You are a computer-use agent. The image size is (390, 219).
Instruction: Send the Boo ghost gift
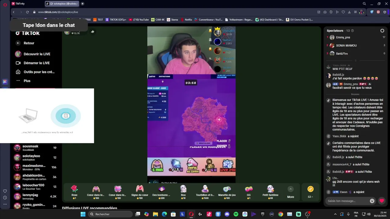click(x=183, y=192)
